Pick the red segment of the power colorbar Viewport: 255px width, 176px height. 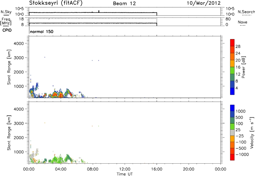[x=232, y=43]
